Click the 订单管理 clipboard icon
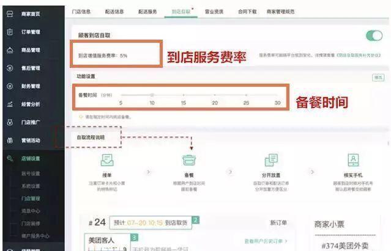Screen dimensions: 391x251 (10, 32)
